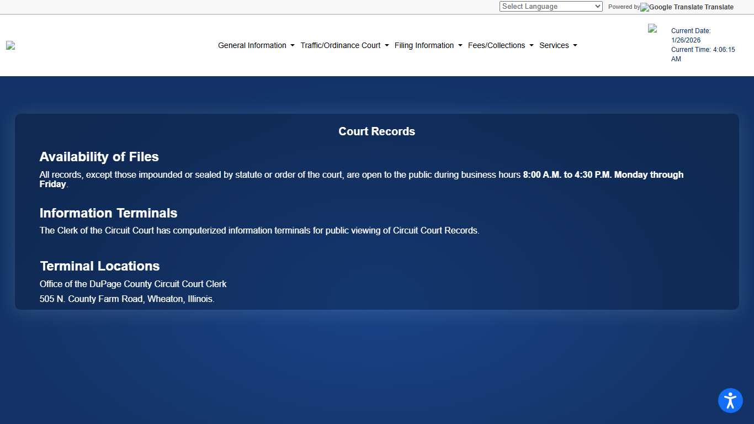Open the Select Language dropdown
754x424 pixels.
[x=550, y=7]
